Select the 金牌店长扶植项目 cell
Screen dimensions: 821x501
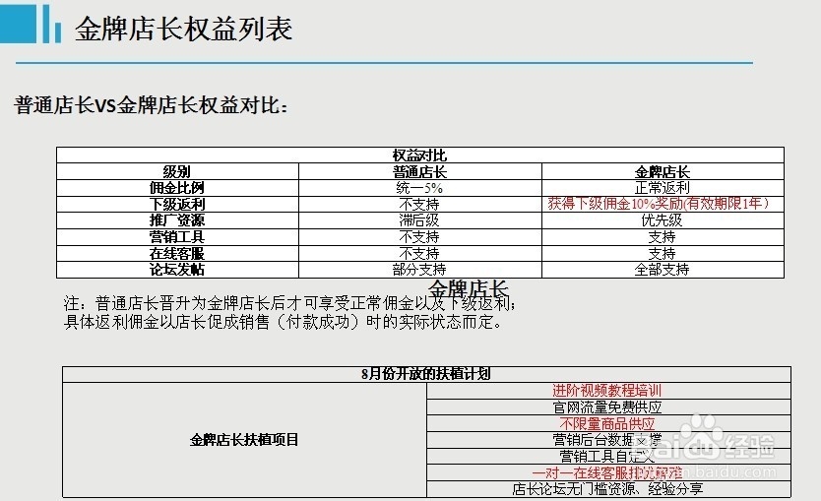click(244, 440)
